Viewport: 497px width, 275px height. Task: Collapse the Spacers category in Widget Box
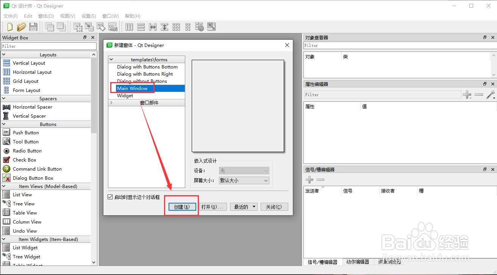coord(3,98)
